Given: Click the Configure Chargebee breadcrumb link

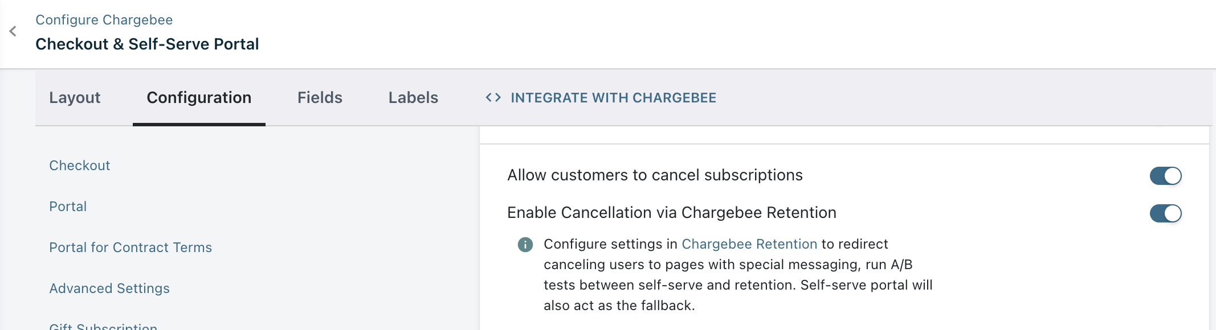Looking at the screenshot, I should pyautogui.click(x=104, y=20).
